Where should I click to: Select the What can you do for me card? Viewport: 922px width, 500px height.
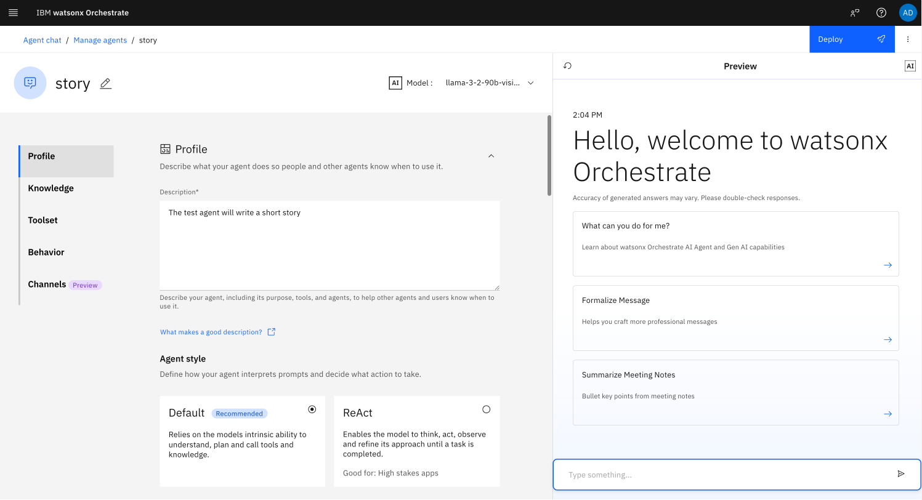[736, 244]
